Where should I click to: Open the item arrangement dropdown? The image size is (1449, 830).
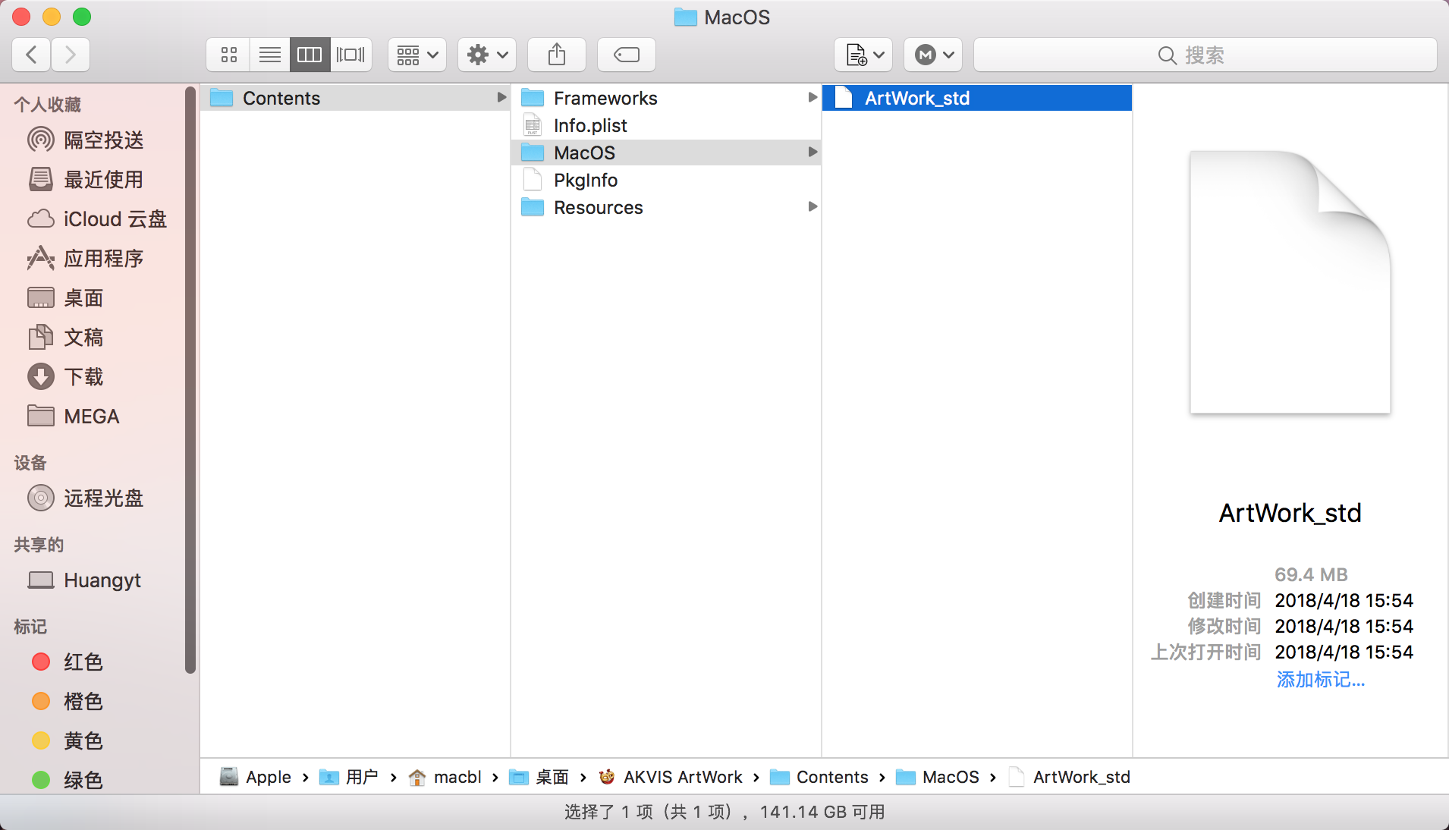(417, 55)
